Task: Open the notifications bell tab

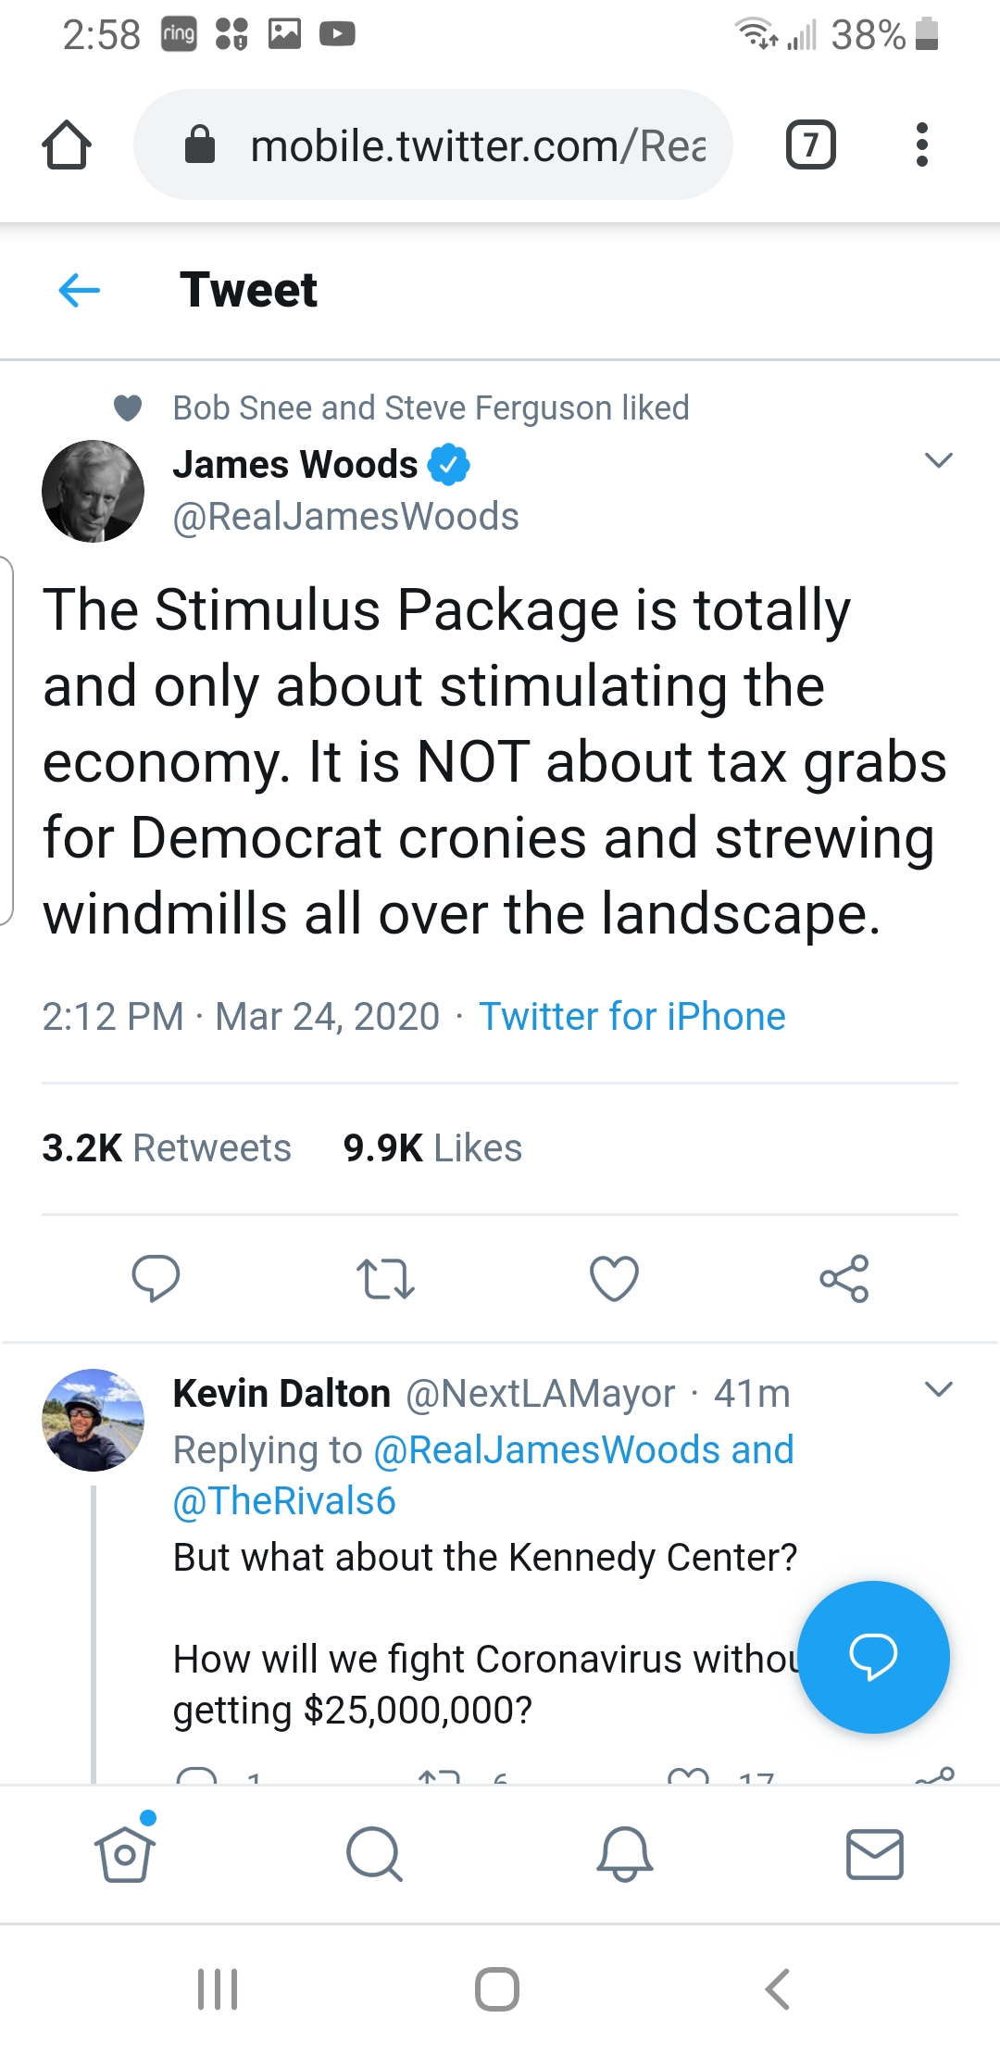Action: click(625, 1854)
